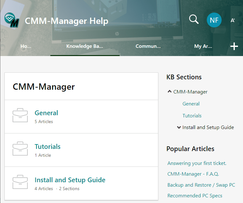Open 'Recommended PC Specs' article
The height and width of the screenshot is (203, 243).
195,196
